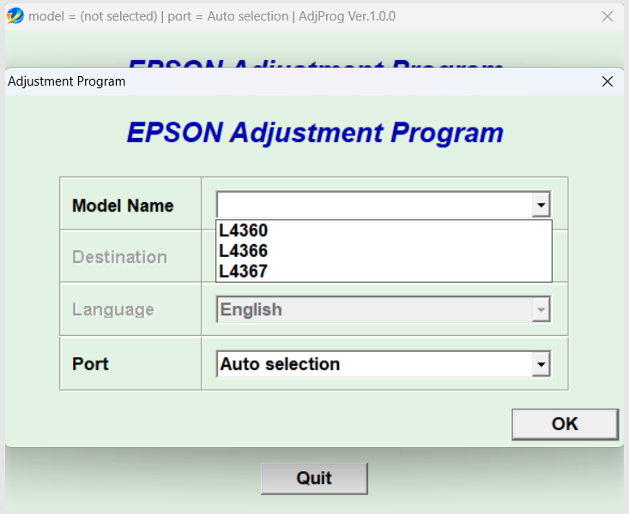The width and height of the screenshot is (629, 514).
Task: Click the EPSON Adjustment Program heading in dialog
Action: pos(315,133)
